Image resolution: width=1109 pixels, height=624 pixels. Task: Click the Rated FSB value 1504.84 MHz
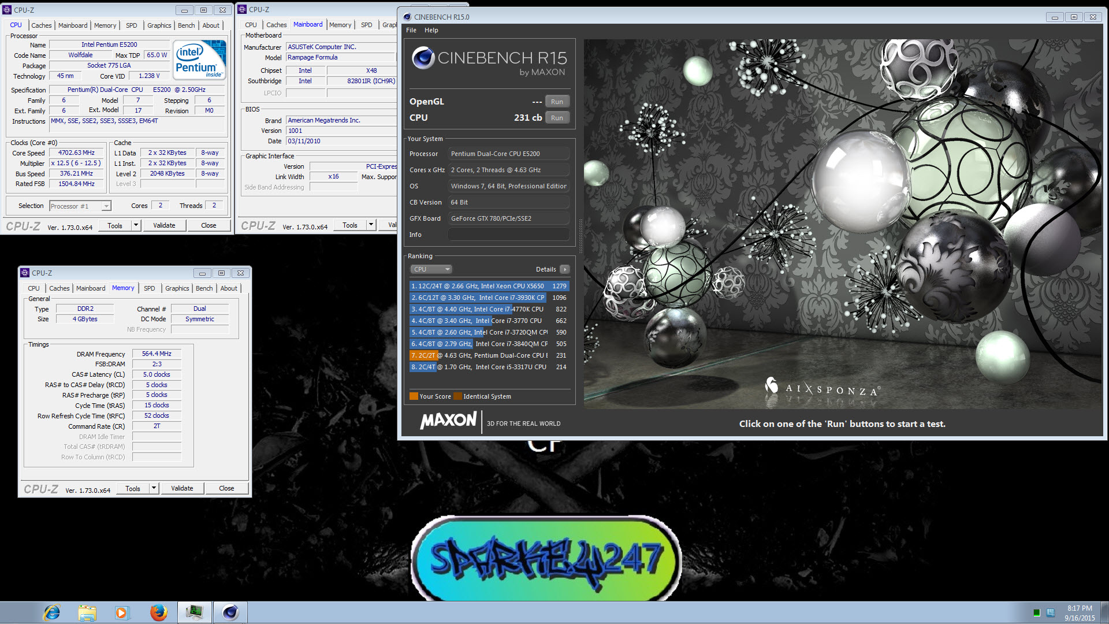coord(76,184)
